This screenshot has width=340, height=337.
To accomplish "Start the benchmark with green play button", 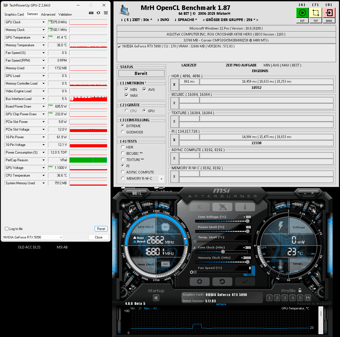I will 302,13.
